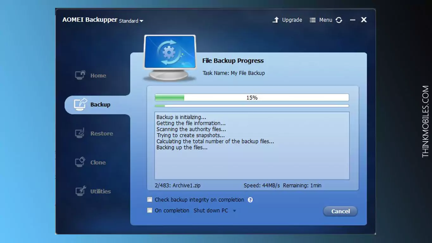The image size is (432, 243).
Task: Click the Home sidebar icon
Action: [x=80, y=75]
